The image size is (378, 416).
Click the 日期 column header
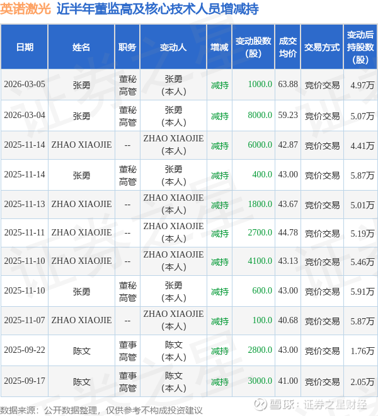click(25, 47)
